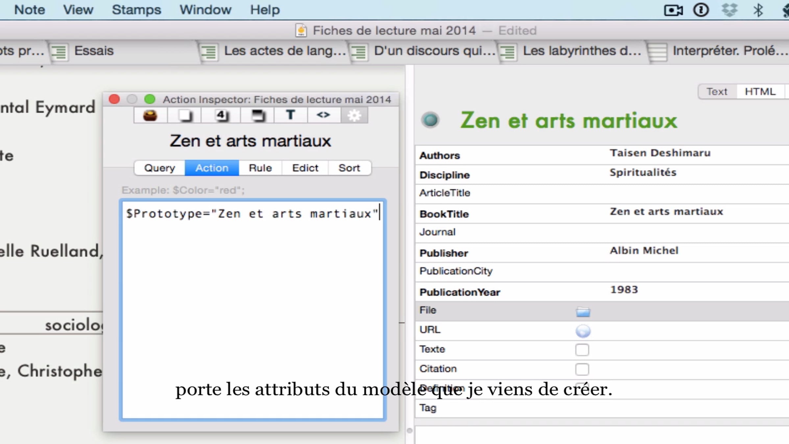The image size is (789, 444).
Task: Click the Tag attribute row
Action: click(x=602, y=408)
